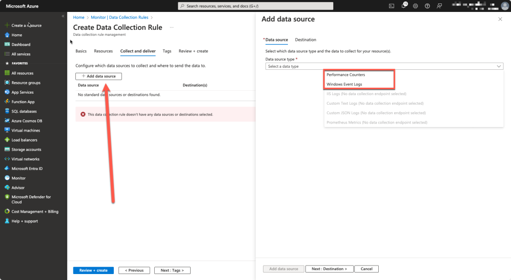Go back with Previous button
The width and height of the screenshot is (511, 280).
[x=134, y=270]
